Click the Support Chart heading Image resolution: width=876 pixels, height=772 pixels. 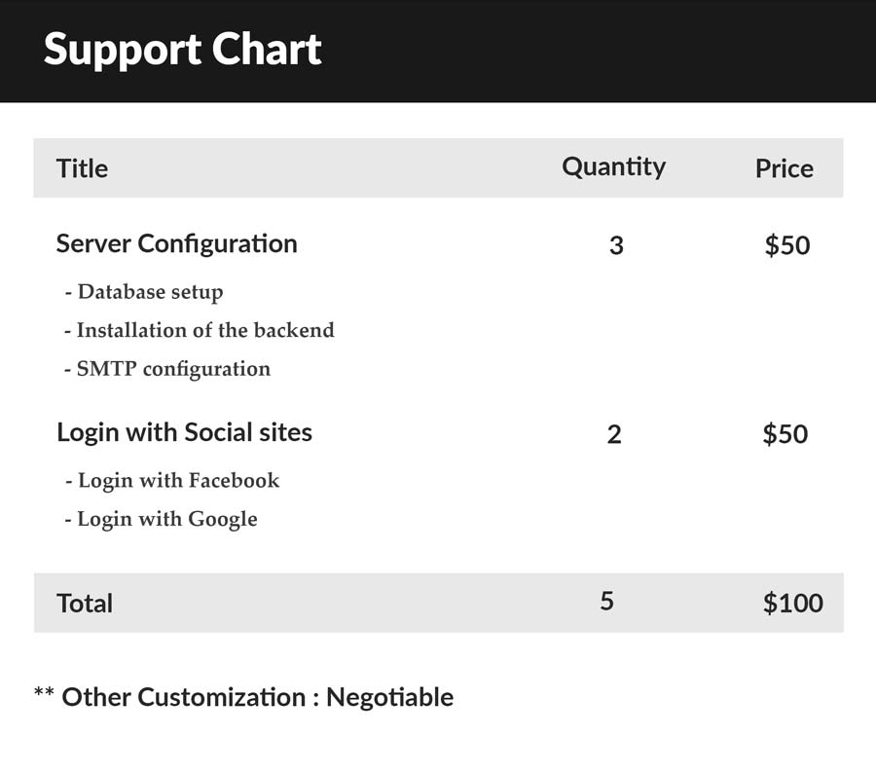point(182,50)
